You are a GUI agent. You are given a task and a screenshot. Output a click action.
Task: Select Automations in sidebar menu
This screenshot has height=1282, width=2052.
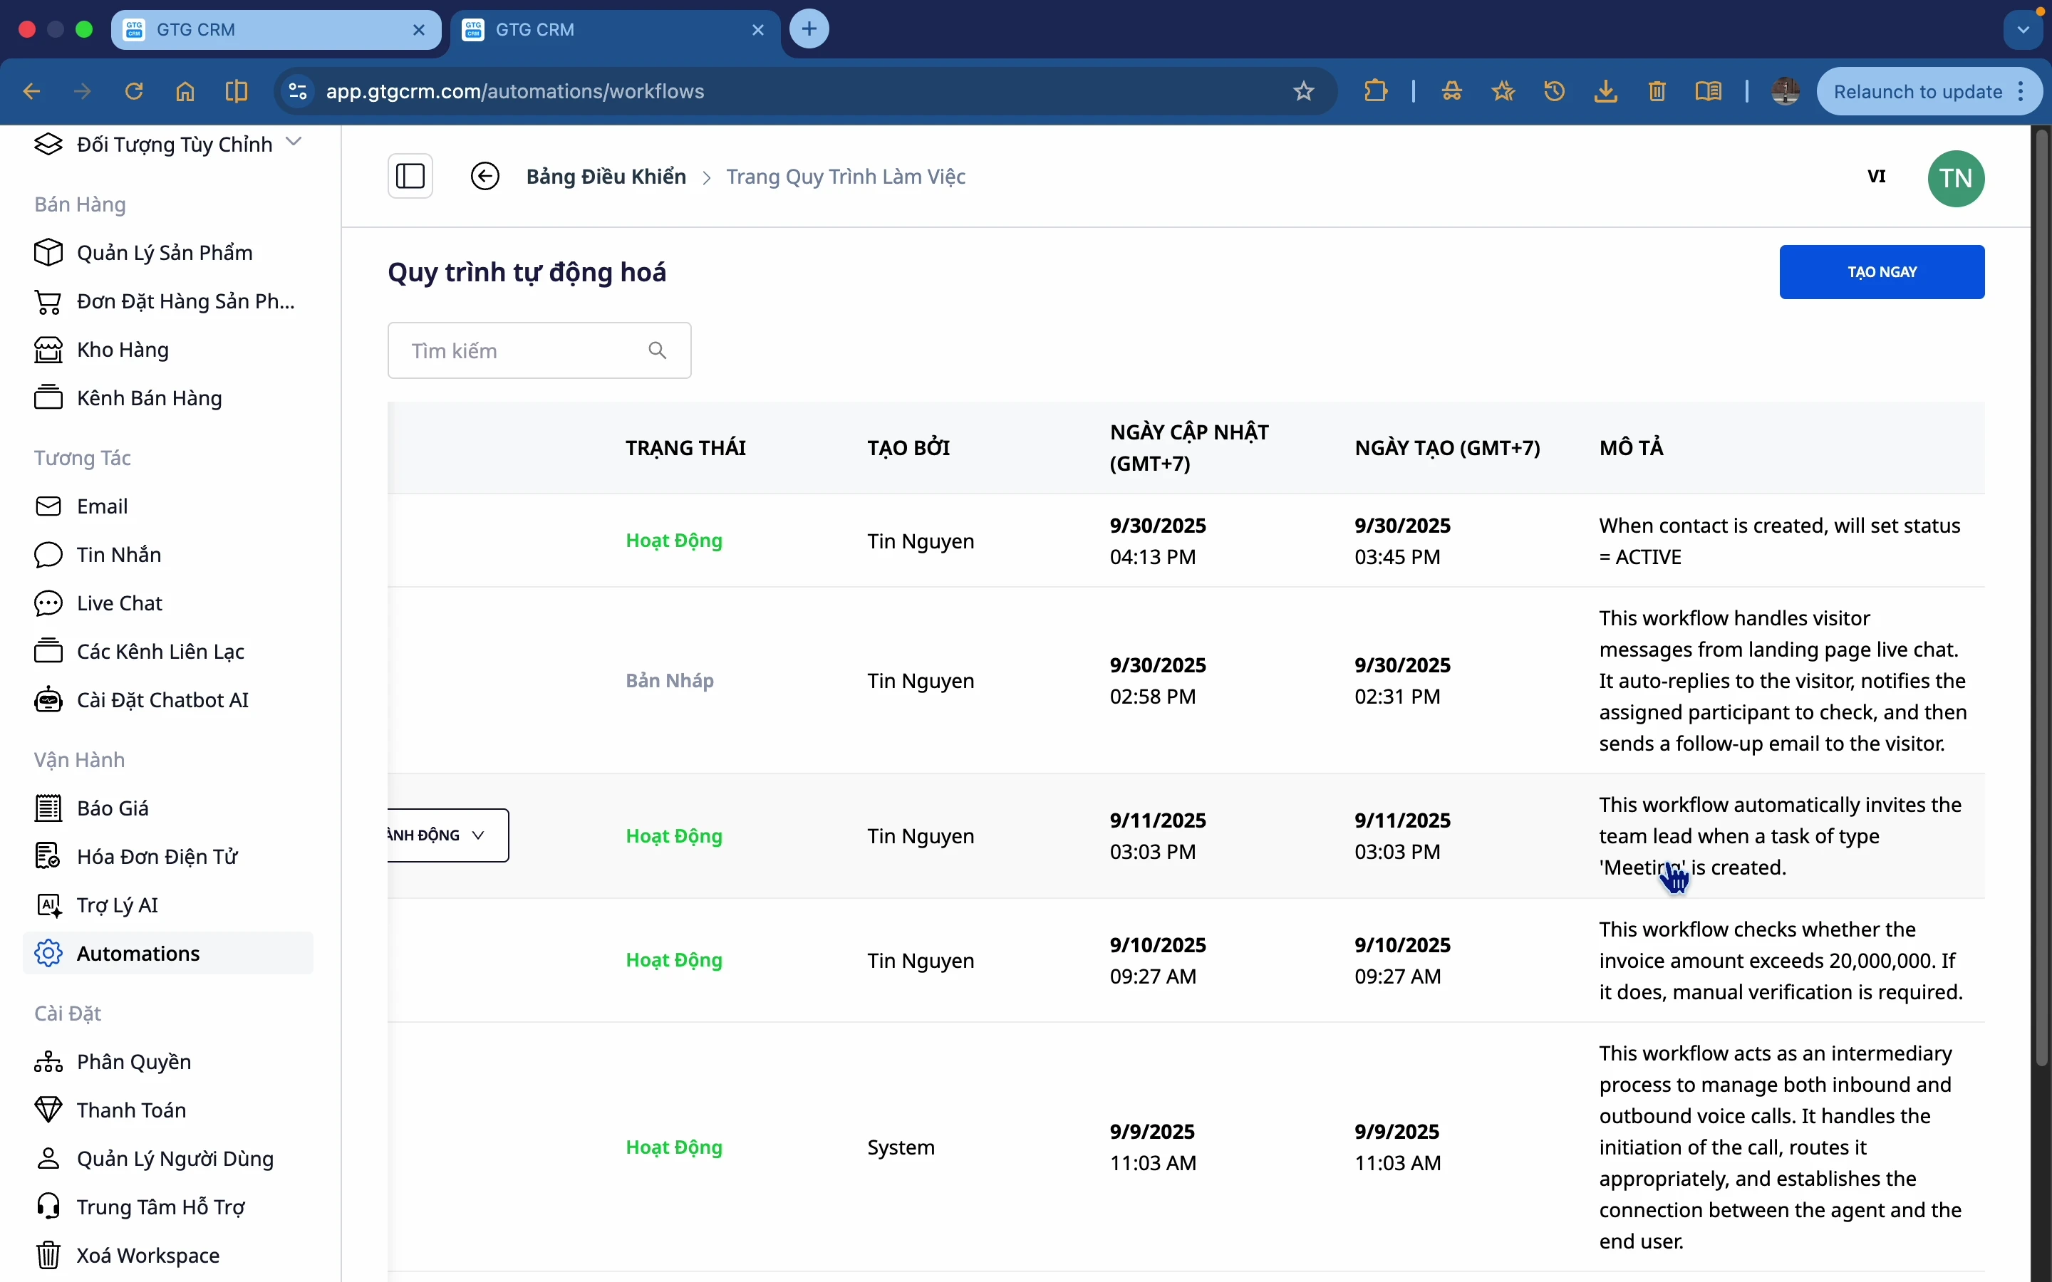click(x=138, y=953)
